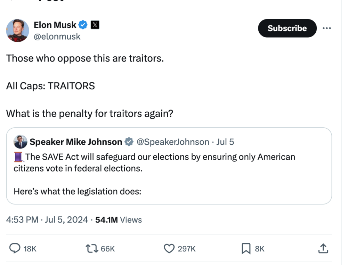Viewport: 356px width, 265px height.
Task: Subscribe using the black Subscribe button
Action: coord(287,28)
